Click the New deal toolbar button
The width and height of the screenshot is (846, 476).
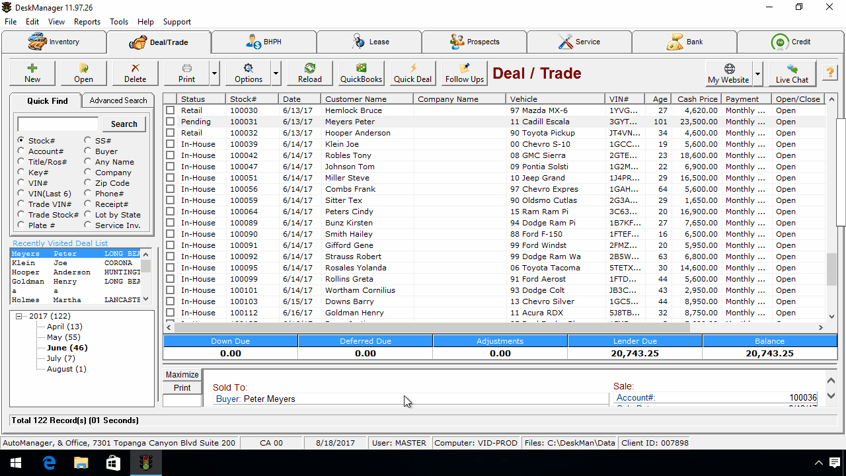click(x=32, y=73)
